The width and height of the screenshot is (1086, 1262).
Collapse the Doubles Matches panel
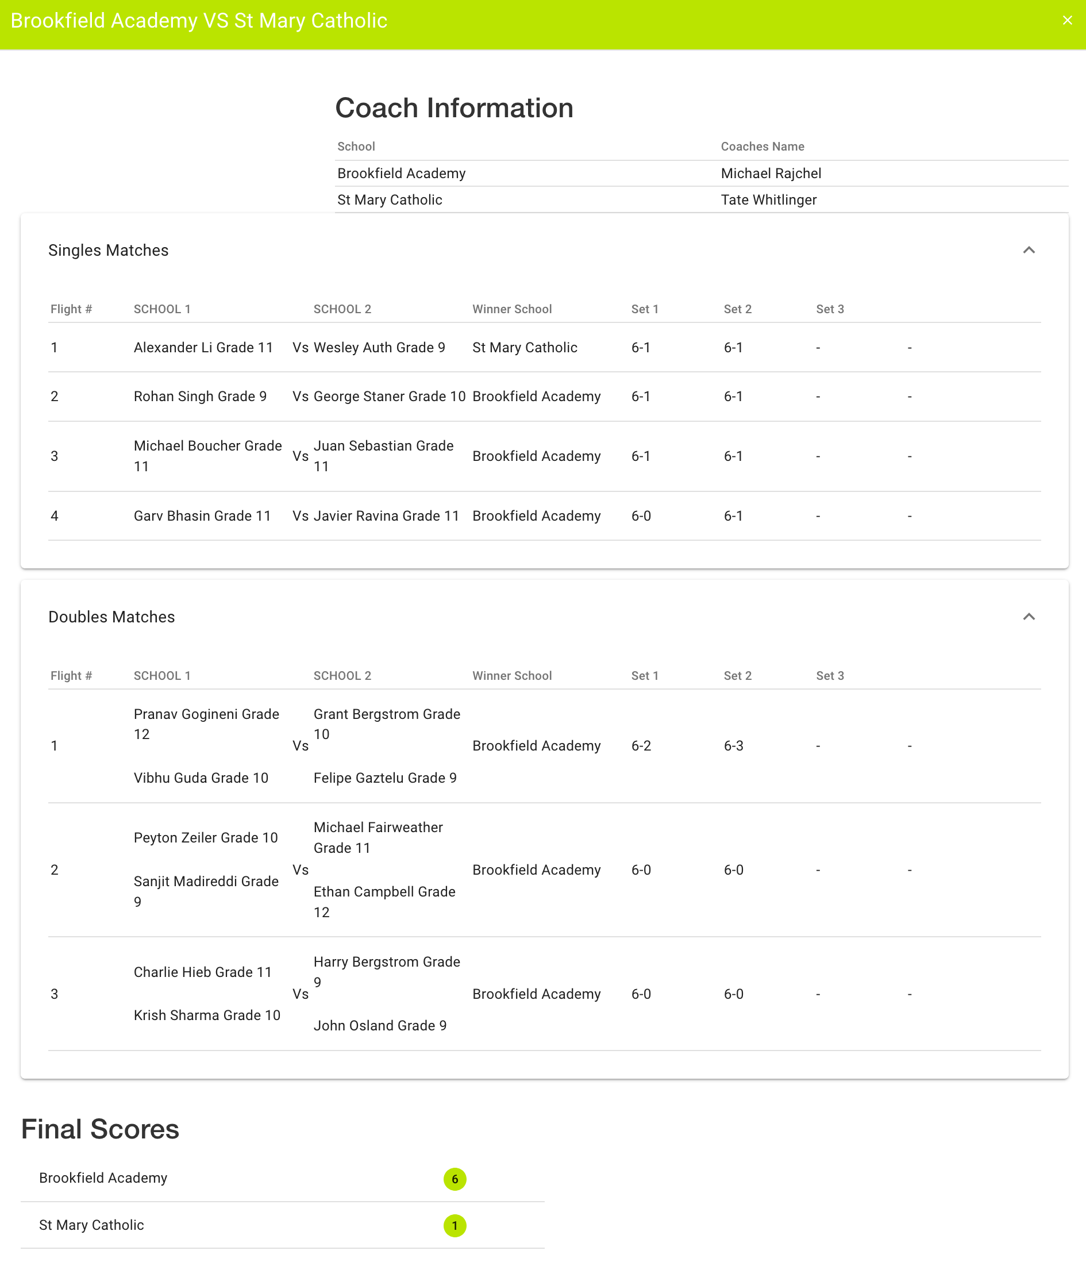[x=1029, y=617]
